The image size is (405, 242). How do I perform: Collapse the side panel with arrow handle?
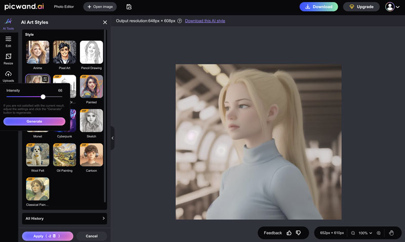[112, 138]
